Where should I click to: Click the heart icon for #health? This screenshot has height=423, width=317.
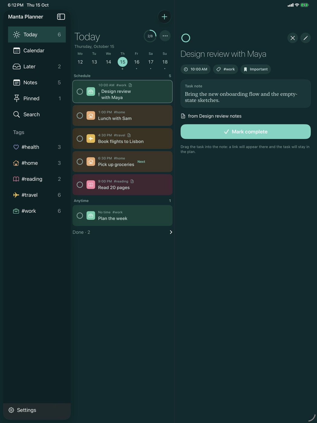[16, 147]
